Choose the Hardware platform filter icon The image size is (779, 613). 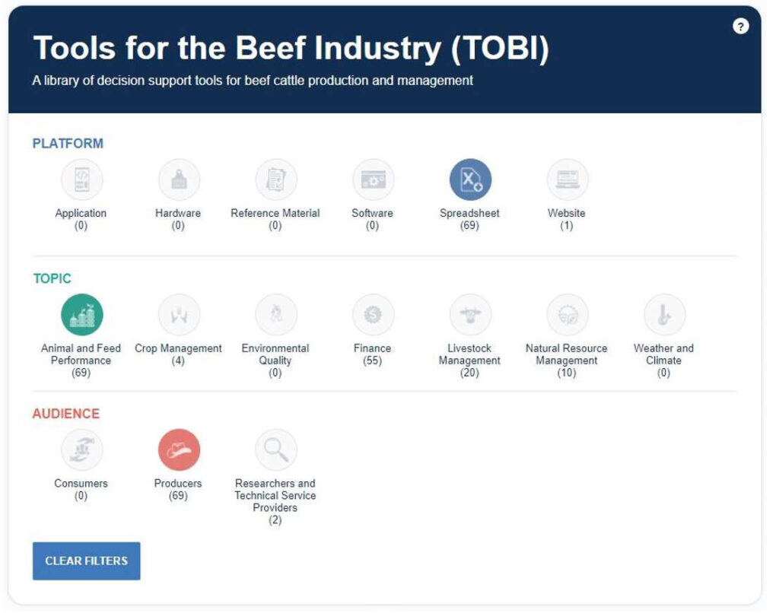pos(179,179)
